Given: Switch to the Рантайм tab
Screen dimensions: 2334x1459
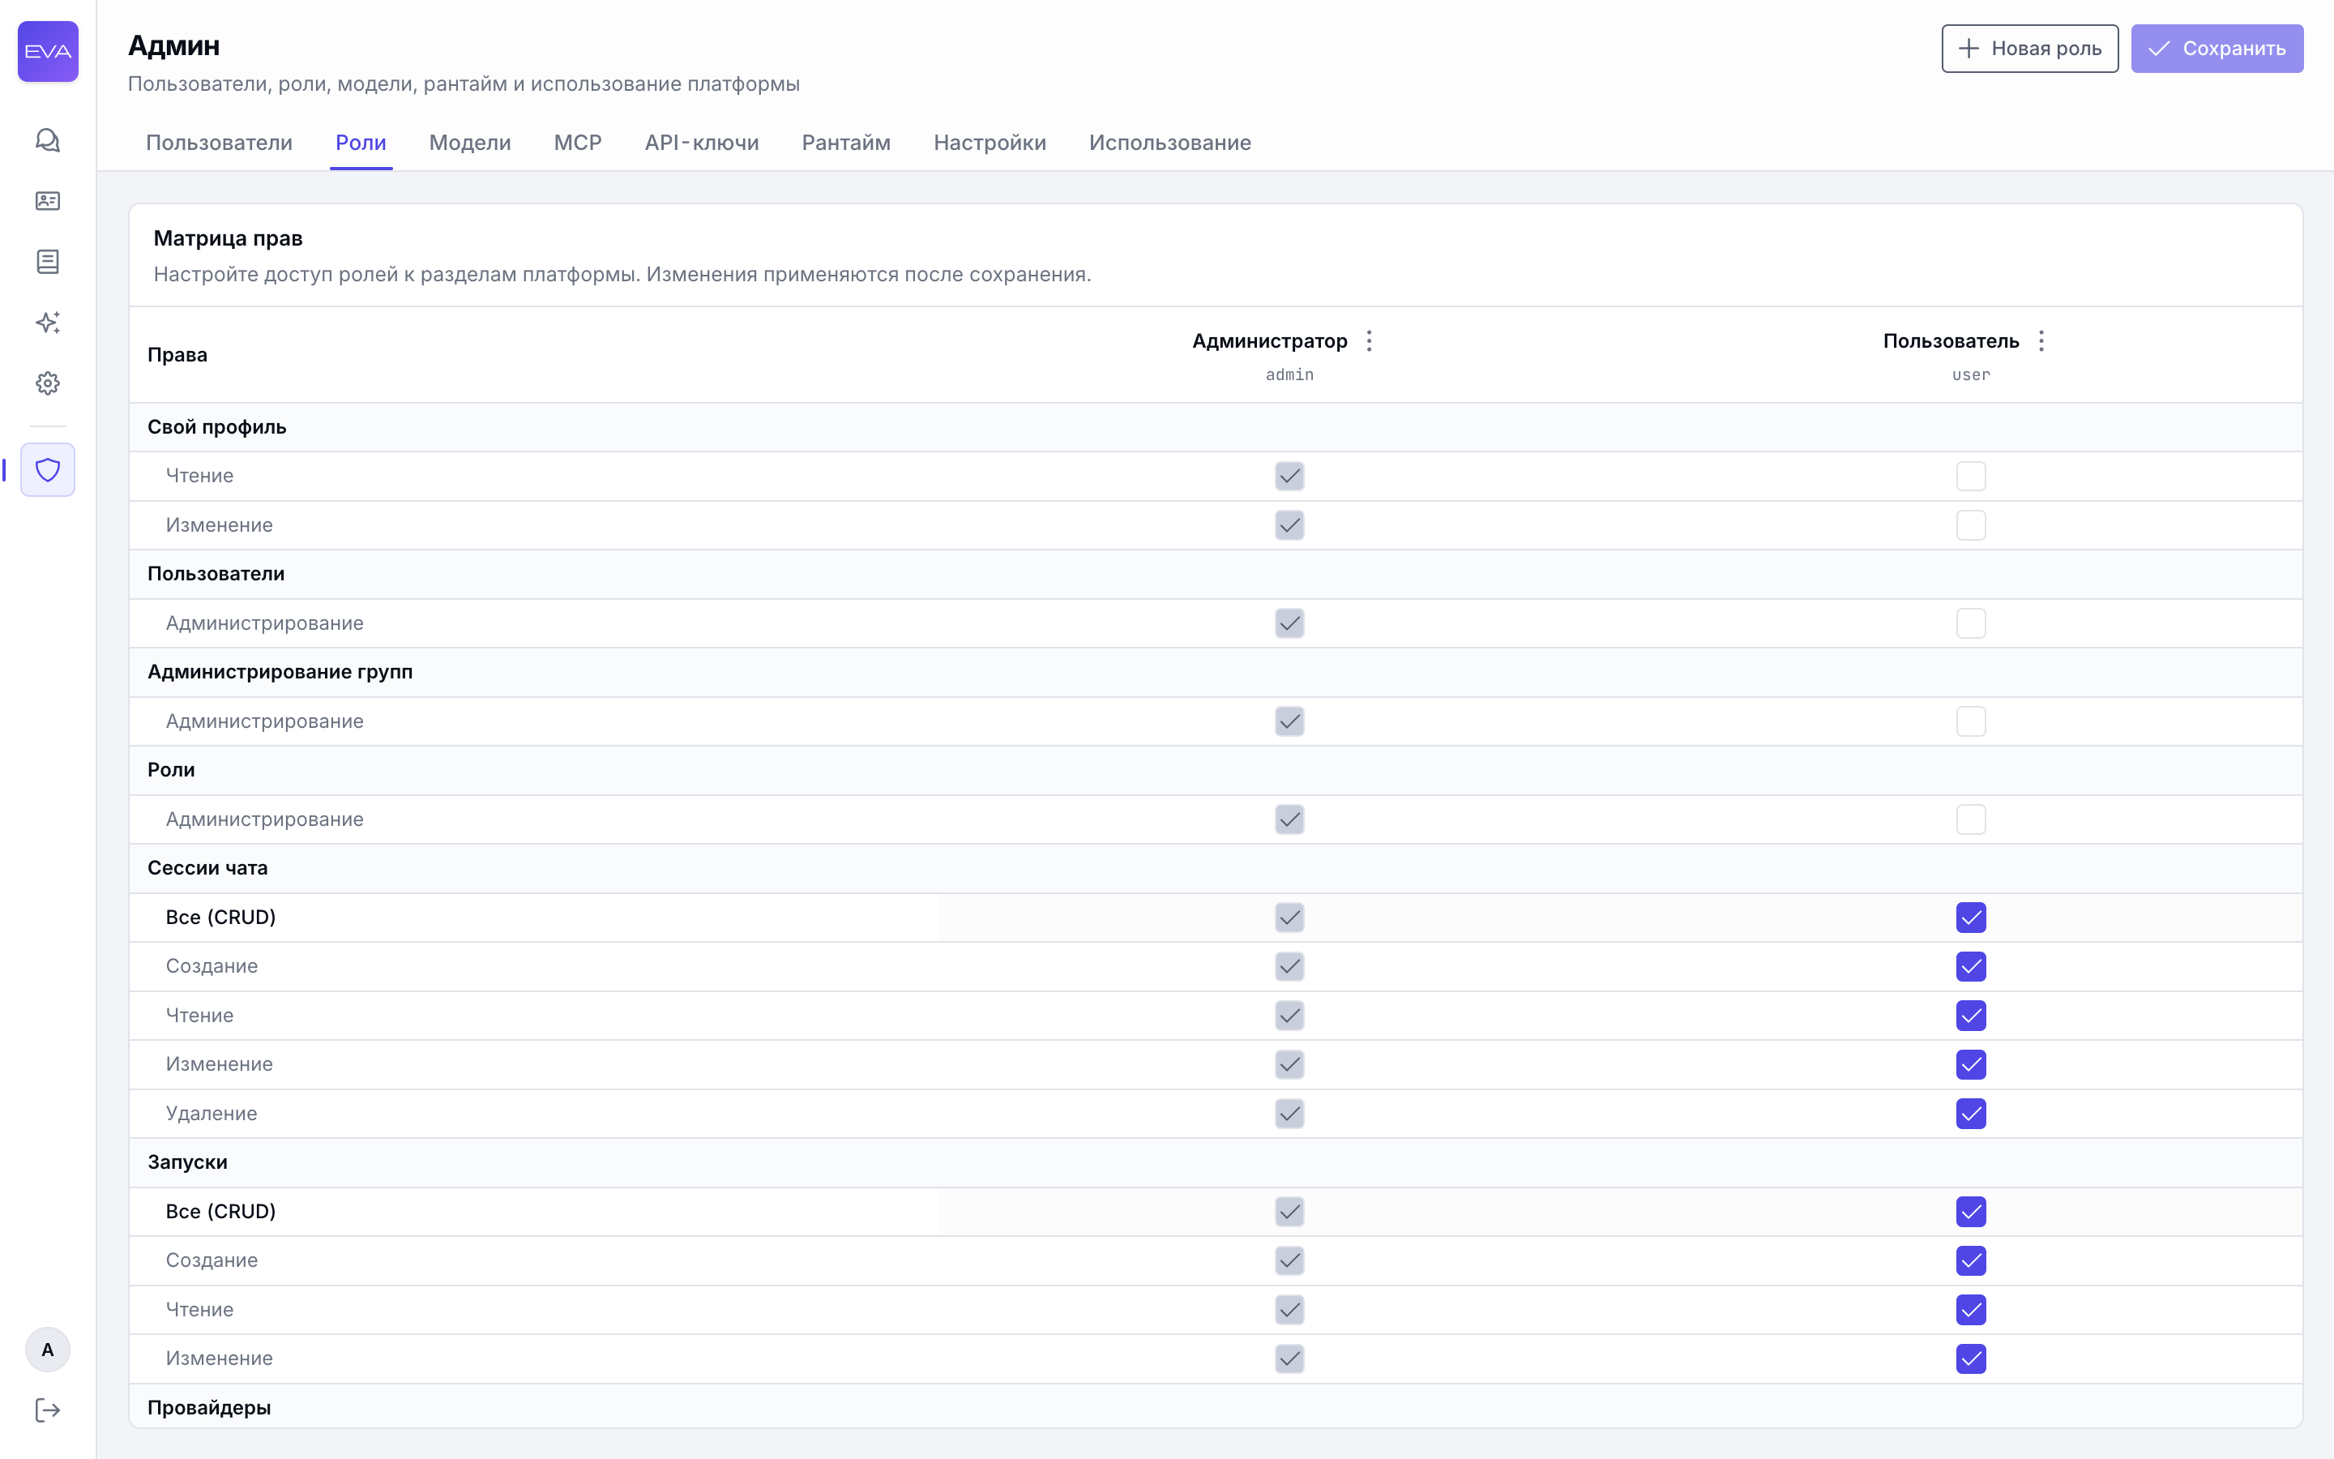Looking at the screenshot, I should tap(846, 143).
